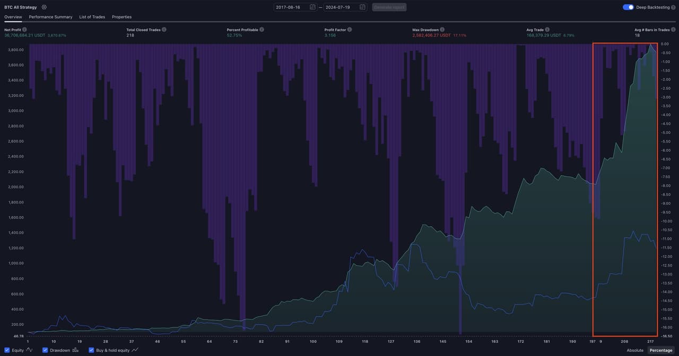Click the 46.78 label on left axis
679x356 pixels.
tap(19, 336)
